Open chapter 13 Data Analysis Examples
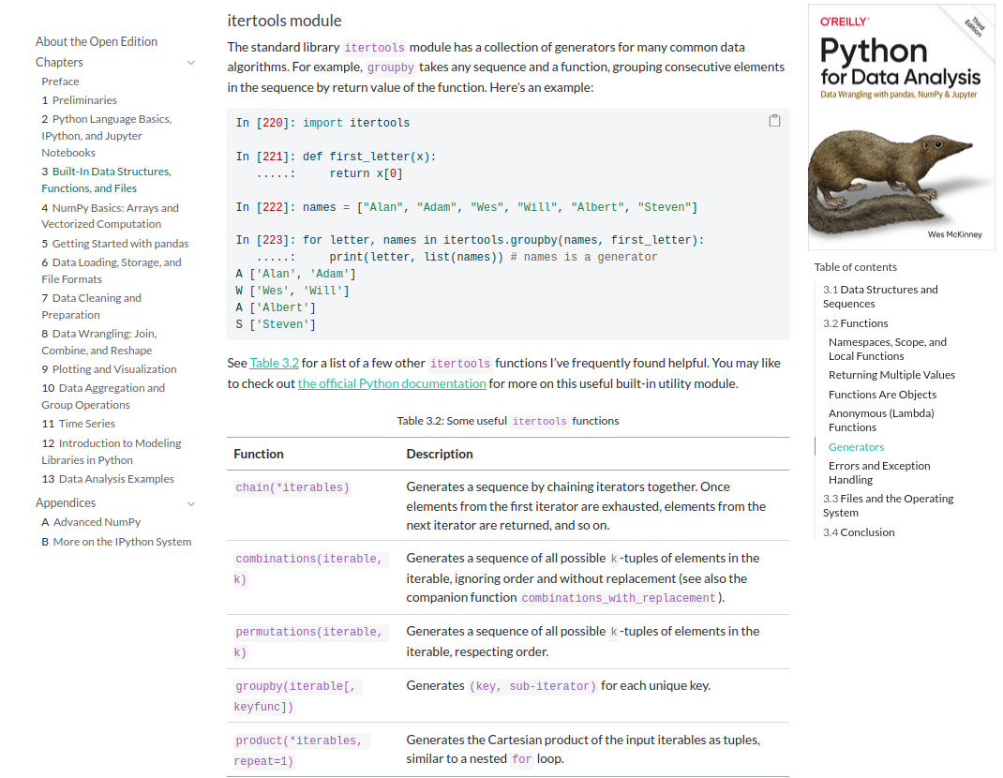 point(108,479)
